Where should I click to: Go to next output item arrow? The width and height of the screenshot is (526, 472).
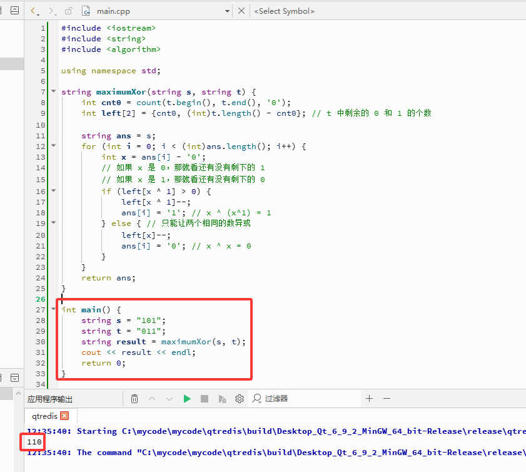point(169,399)
